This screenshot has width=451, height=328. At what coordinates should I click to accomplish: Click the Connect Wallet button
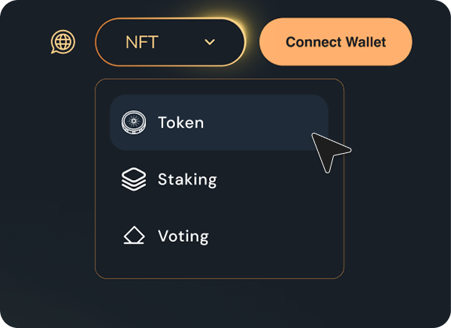pyautogui.click(x=335, y=42)
